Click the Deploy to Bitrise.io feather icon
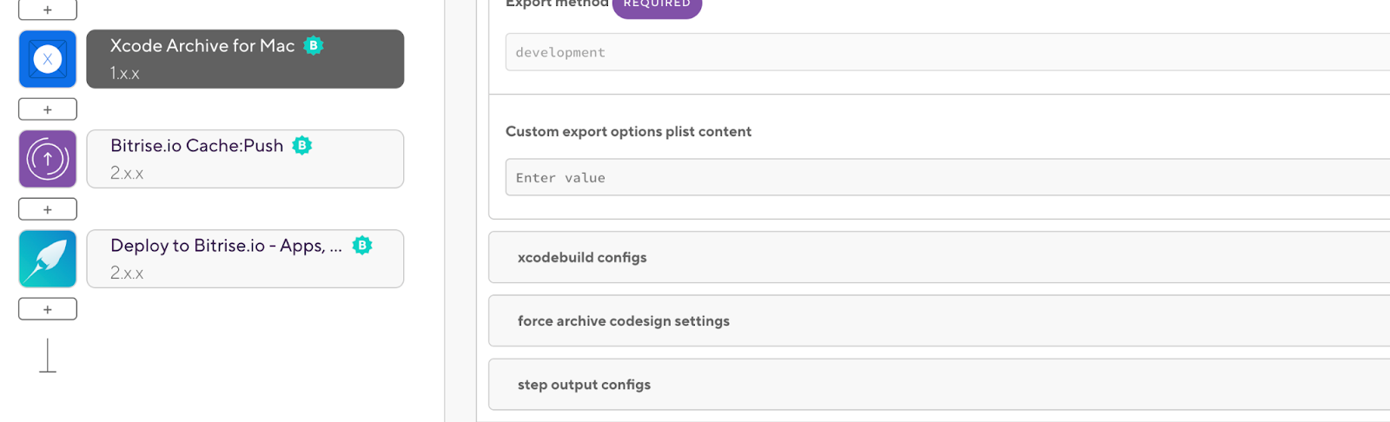This screenshot has height=422, width=1390. point(48,259)
